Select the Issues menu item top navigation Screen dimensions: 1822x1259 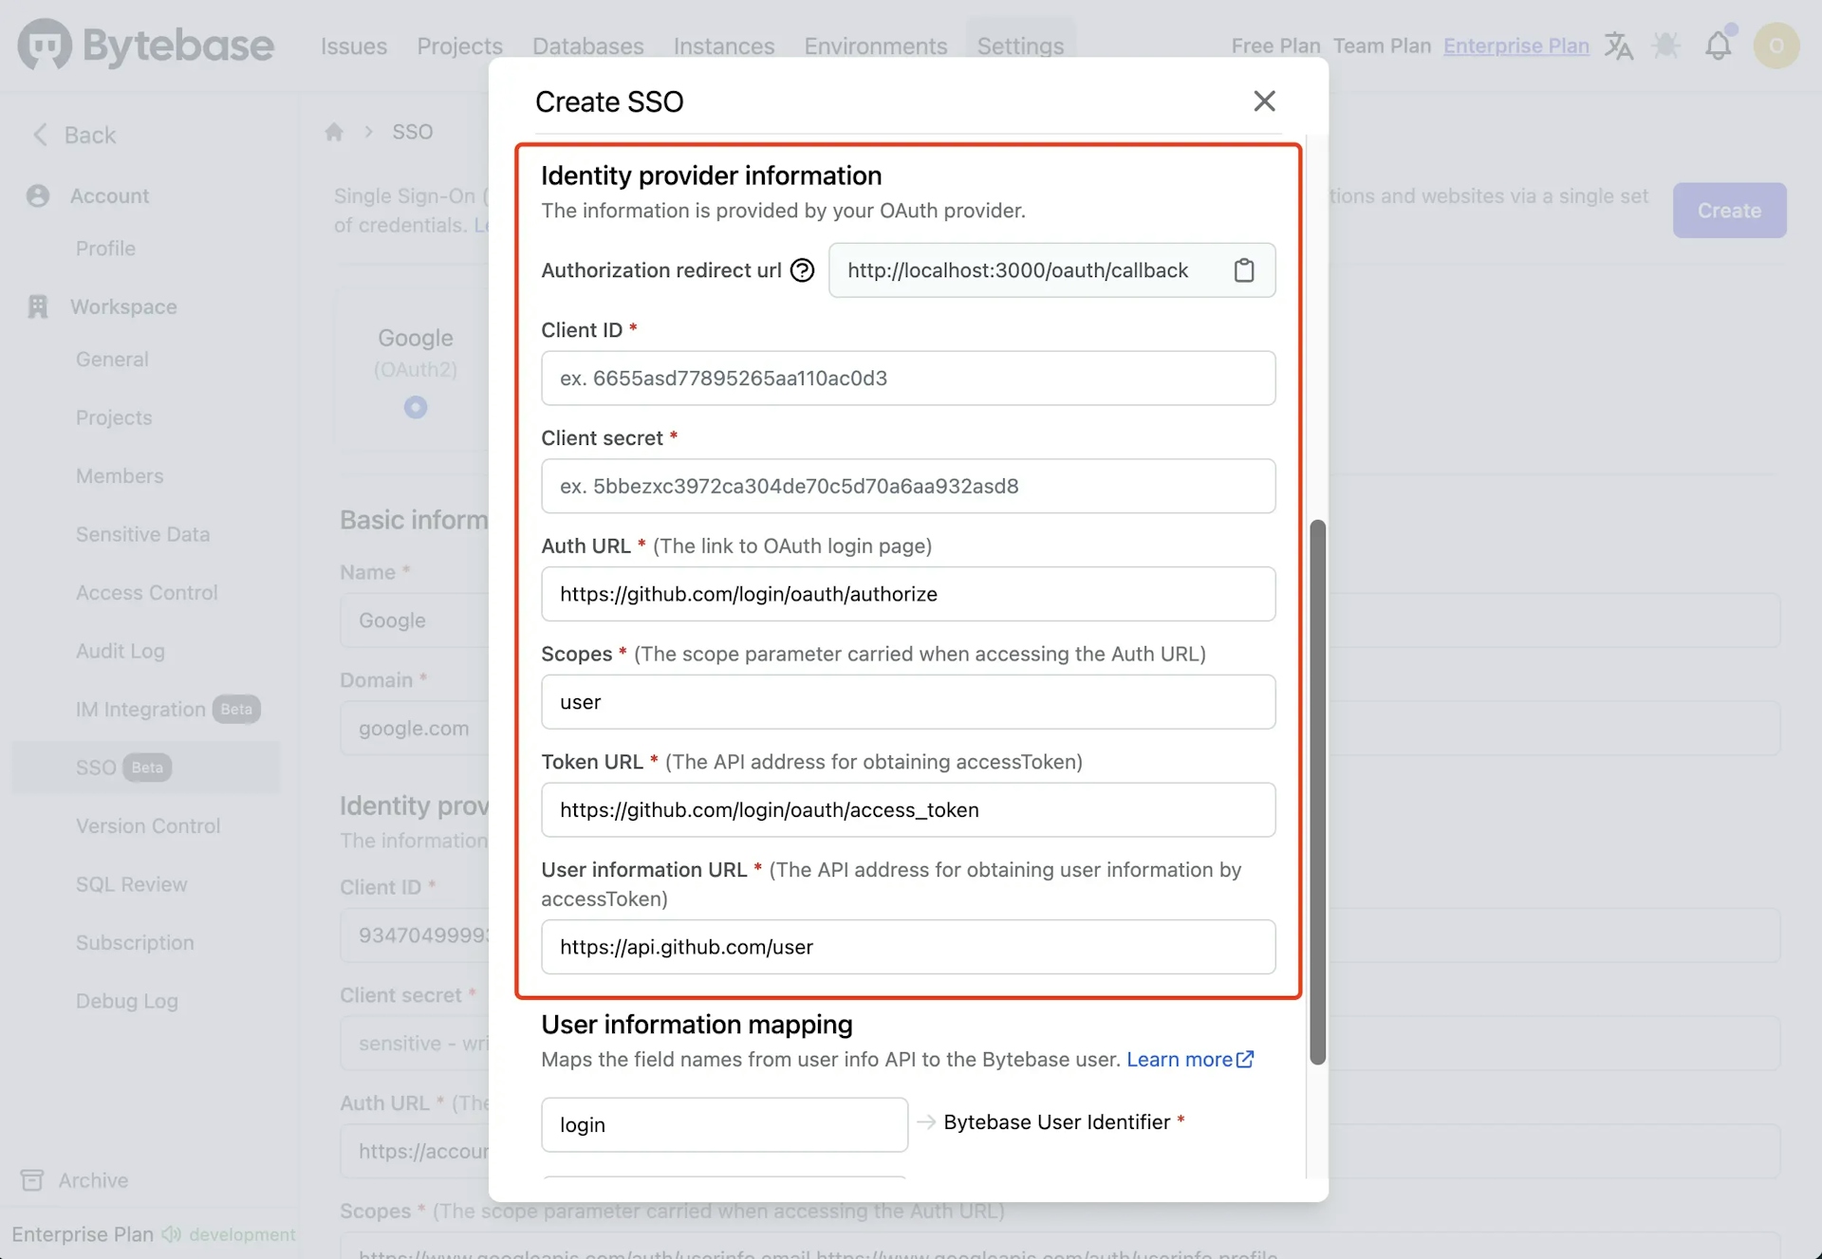[353, 46]
